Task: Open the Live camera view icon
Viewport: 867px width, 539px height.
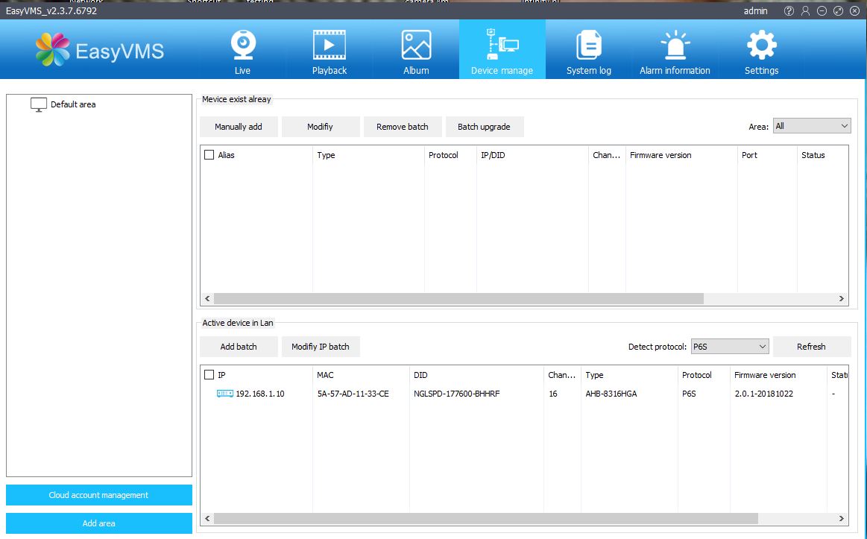Action: pos(242,45)
